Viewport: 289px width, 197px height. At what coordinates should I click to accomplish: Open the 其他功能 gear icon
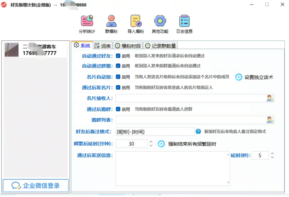point(160,21)
